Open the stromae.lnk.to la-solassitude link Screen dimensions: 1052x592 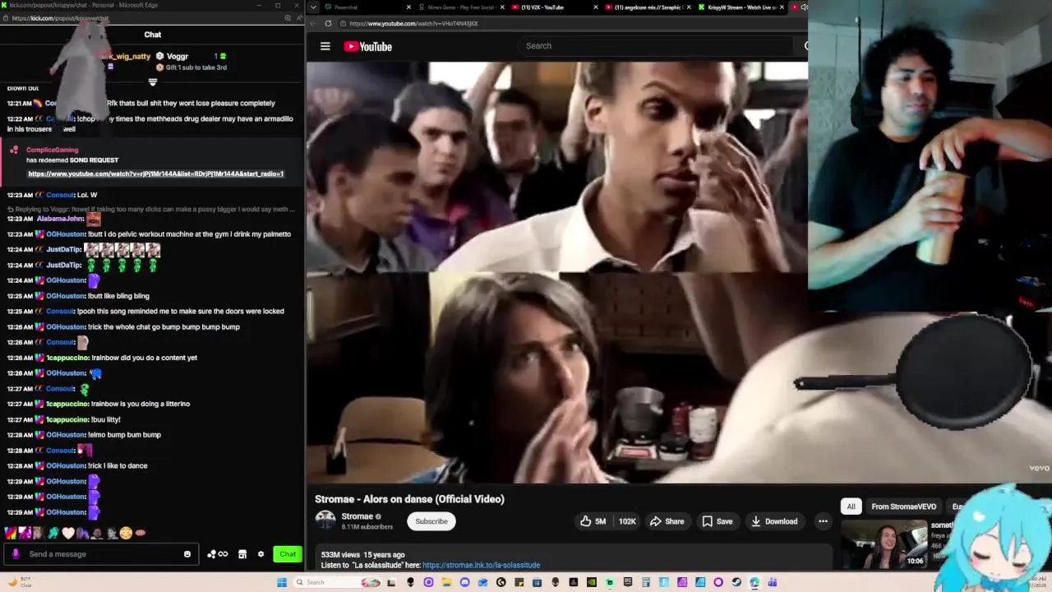(481, 565)
